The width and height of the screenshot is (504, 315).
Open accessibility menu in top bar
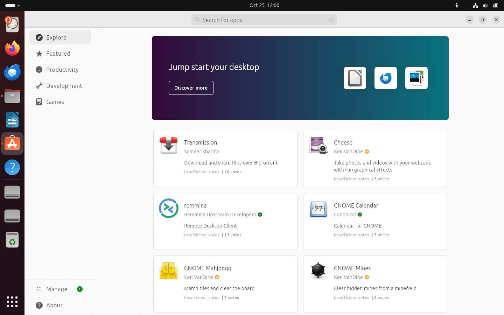(457, 5)
